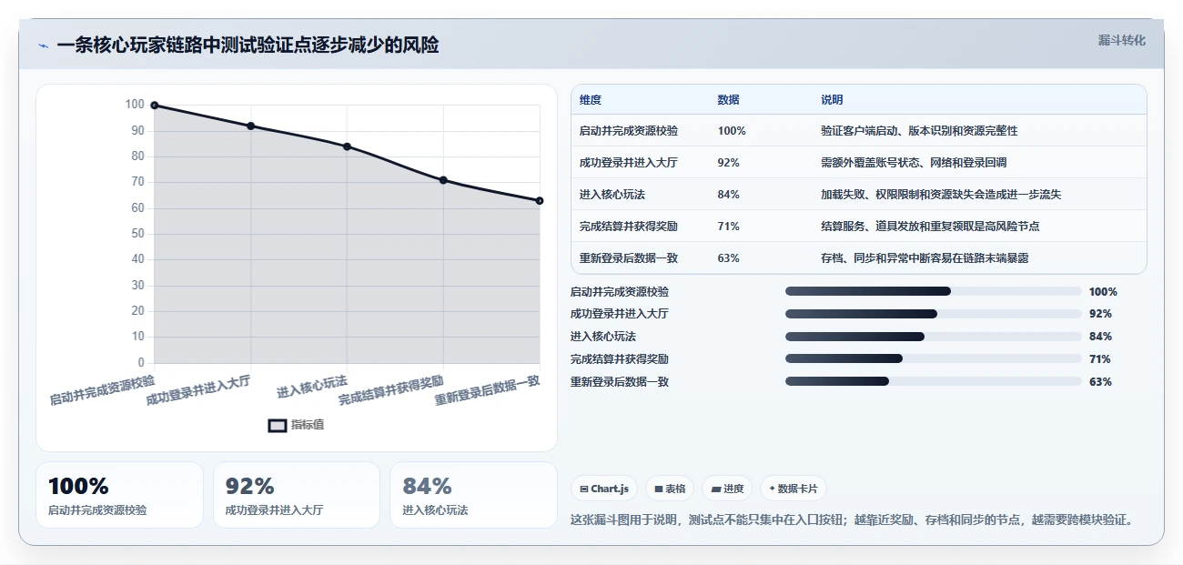Click the 完成结算并获得奖励 label in the progress list
Viewport: 1183px width, 565px height.
[620, 359]
